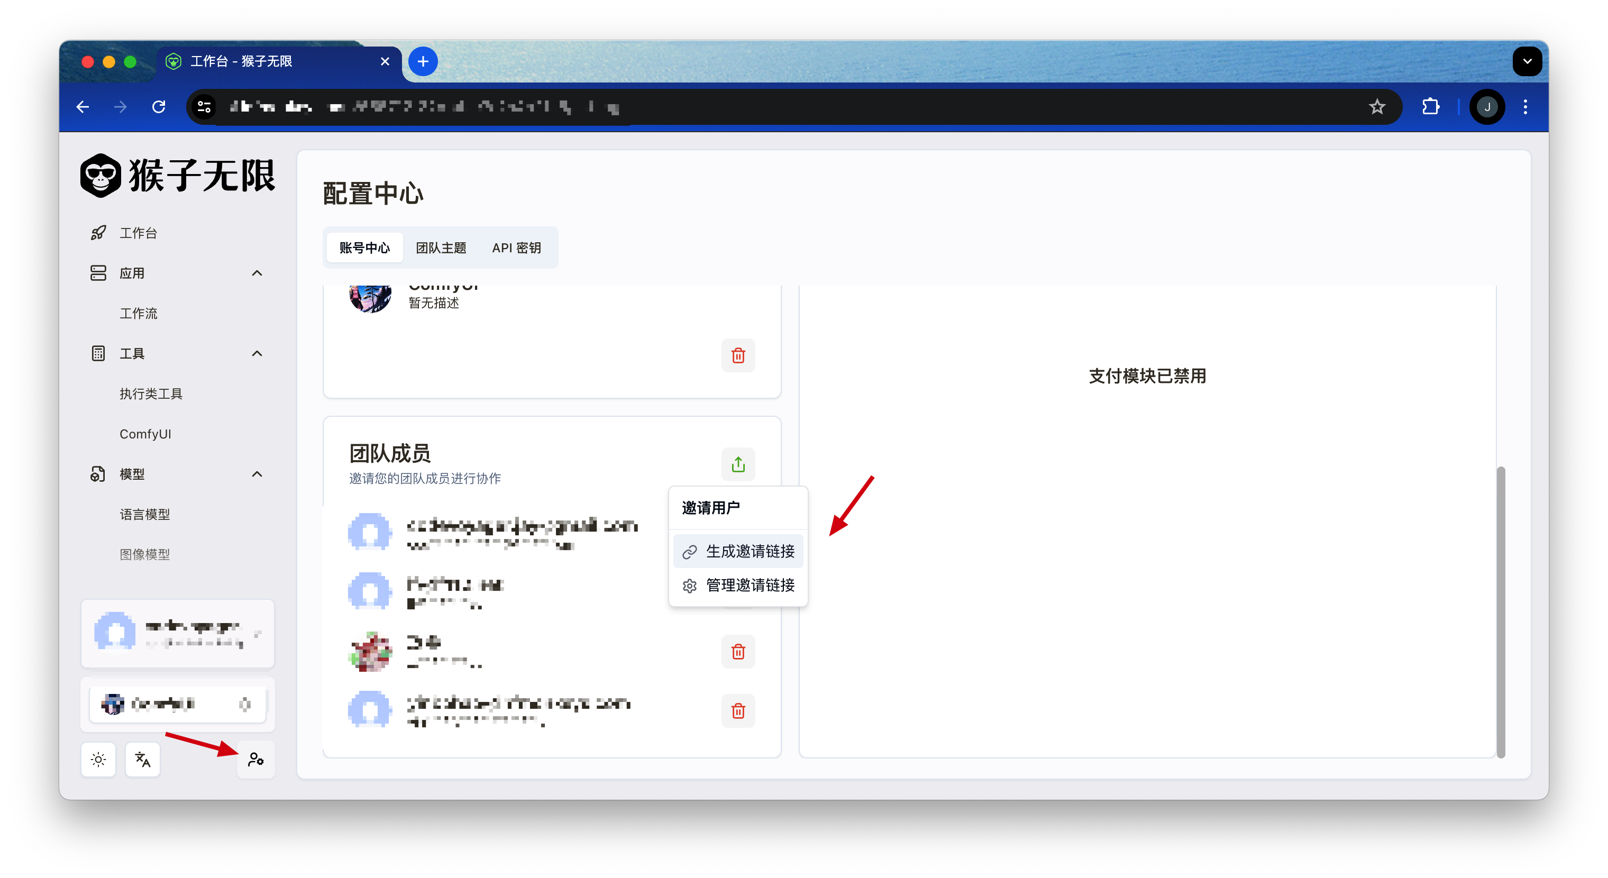1608x878 pixels.
Task: Select 管理邀请链接 menu item
Action: coord(738,586)
